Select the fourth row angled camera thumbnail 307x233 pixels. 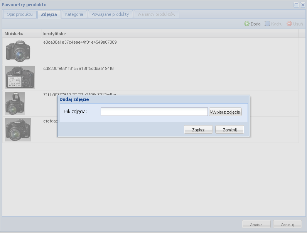click(x=18, y=130)
